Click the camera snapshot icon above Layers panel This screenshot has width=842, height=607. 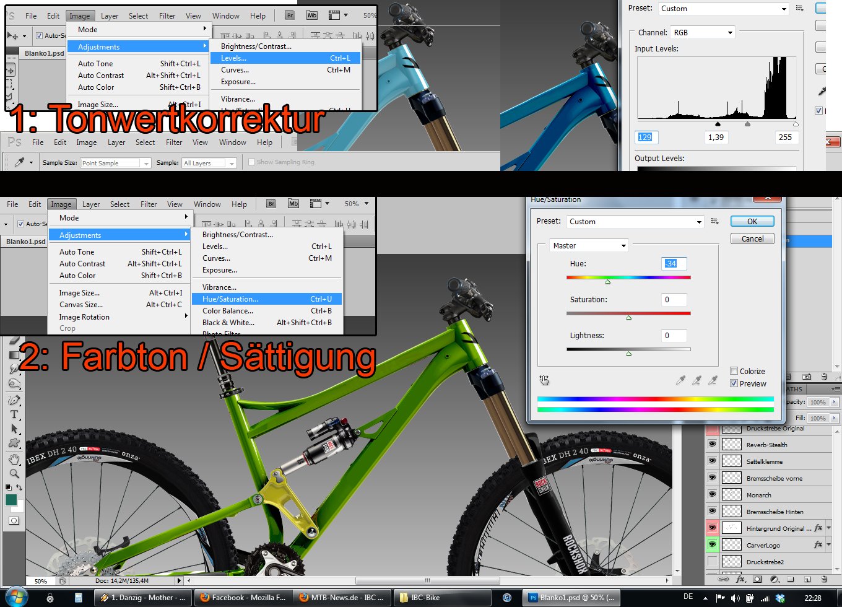(807, 377)
